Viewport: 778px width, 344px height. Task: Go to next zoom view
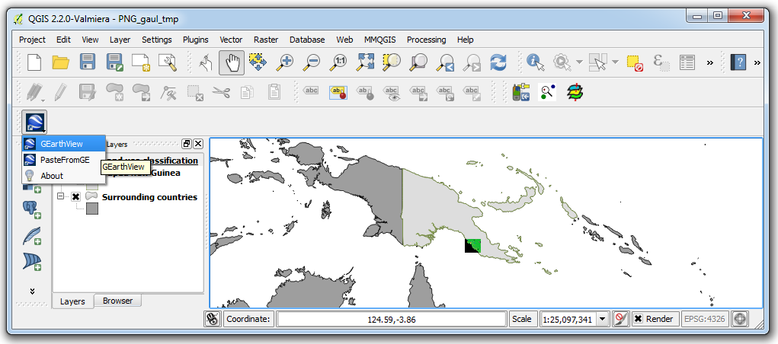[x=472, y=62]
